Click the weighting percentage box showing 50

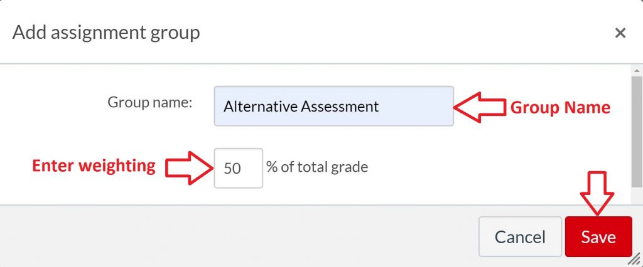[x=238, y=168]
